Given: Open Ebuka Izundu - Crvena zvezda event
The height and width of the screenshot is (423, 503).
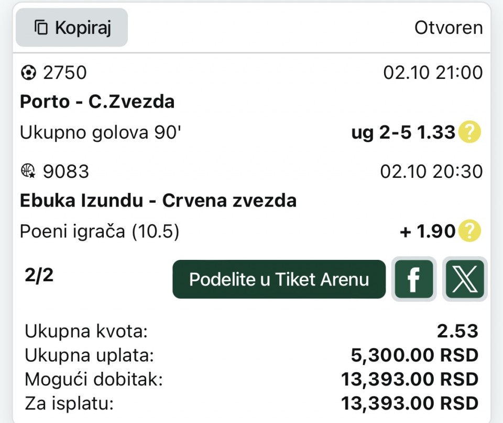Looking at the screenshot, I should tap(158, 200).
